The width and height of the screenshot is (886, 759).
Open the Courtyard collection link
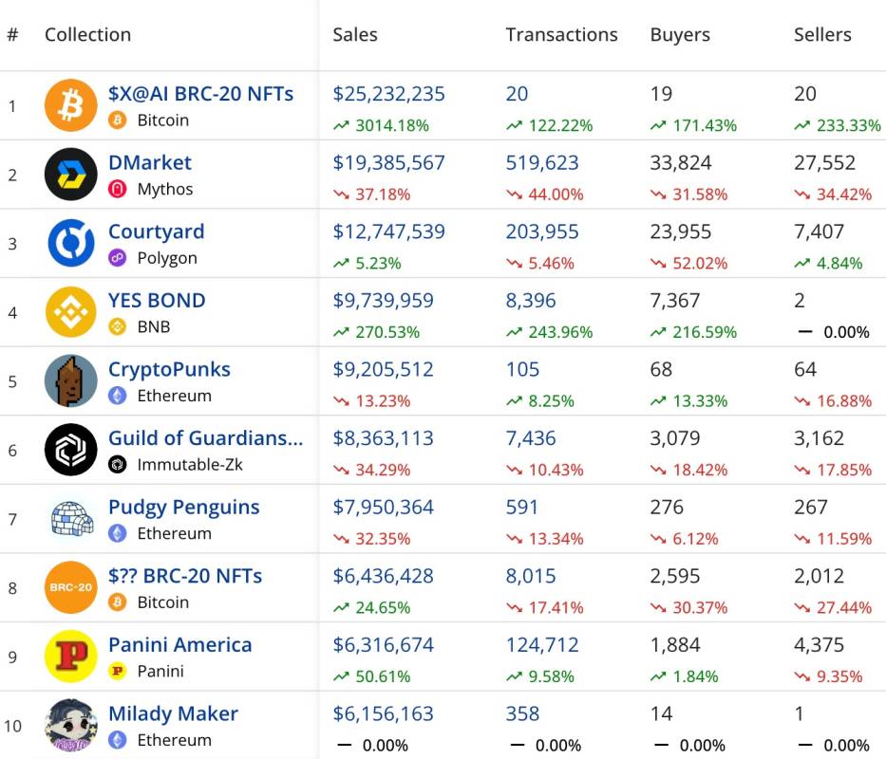(157, 231)
